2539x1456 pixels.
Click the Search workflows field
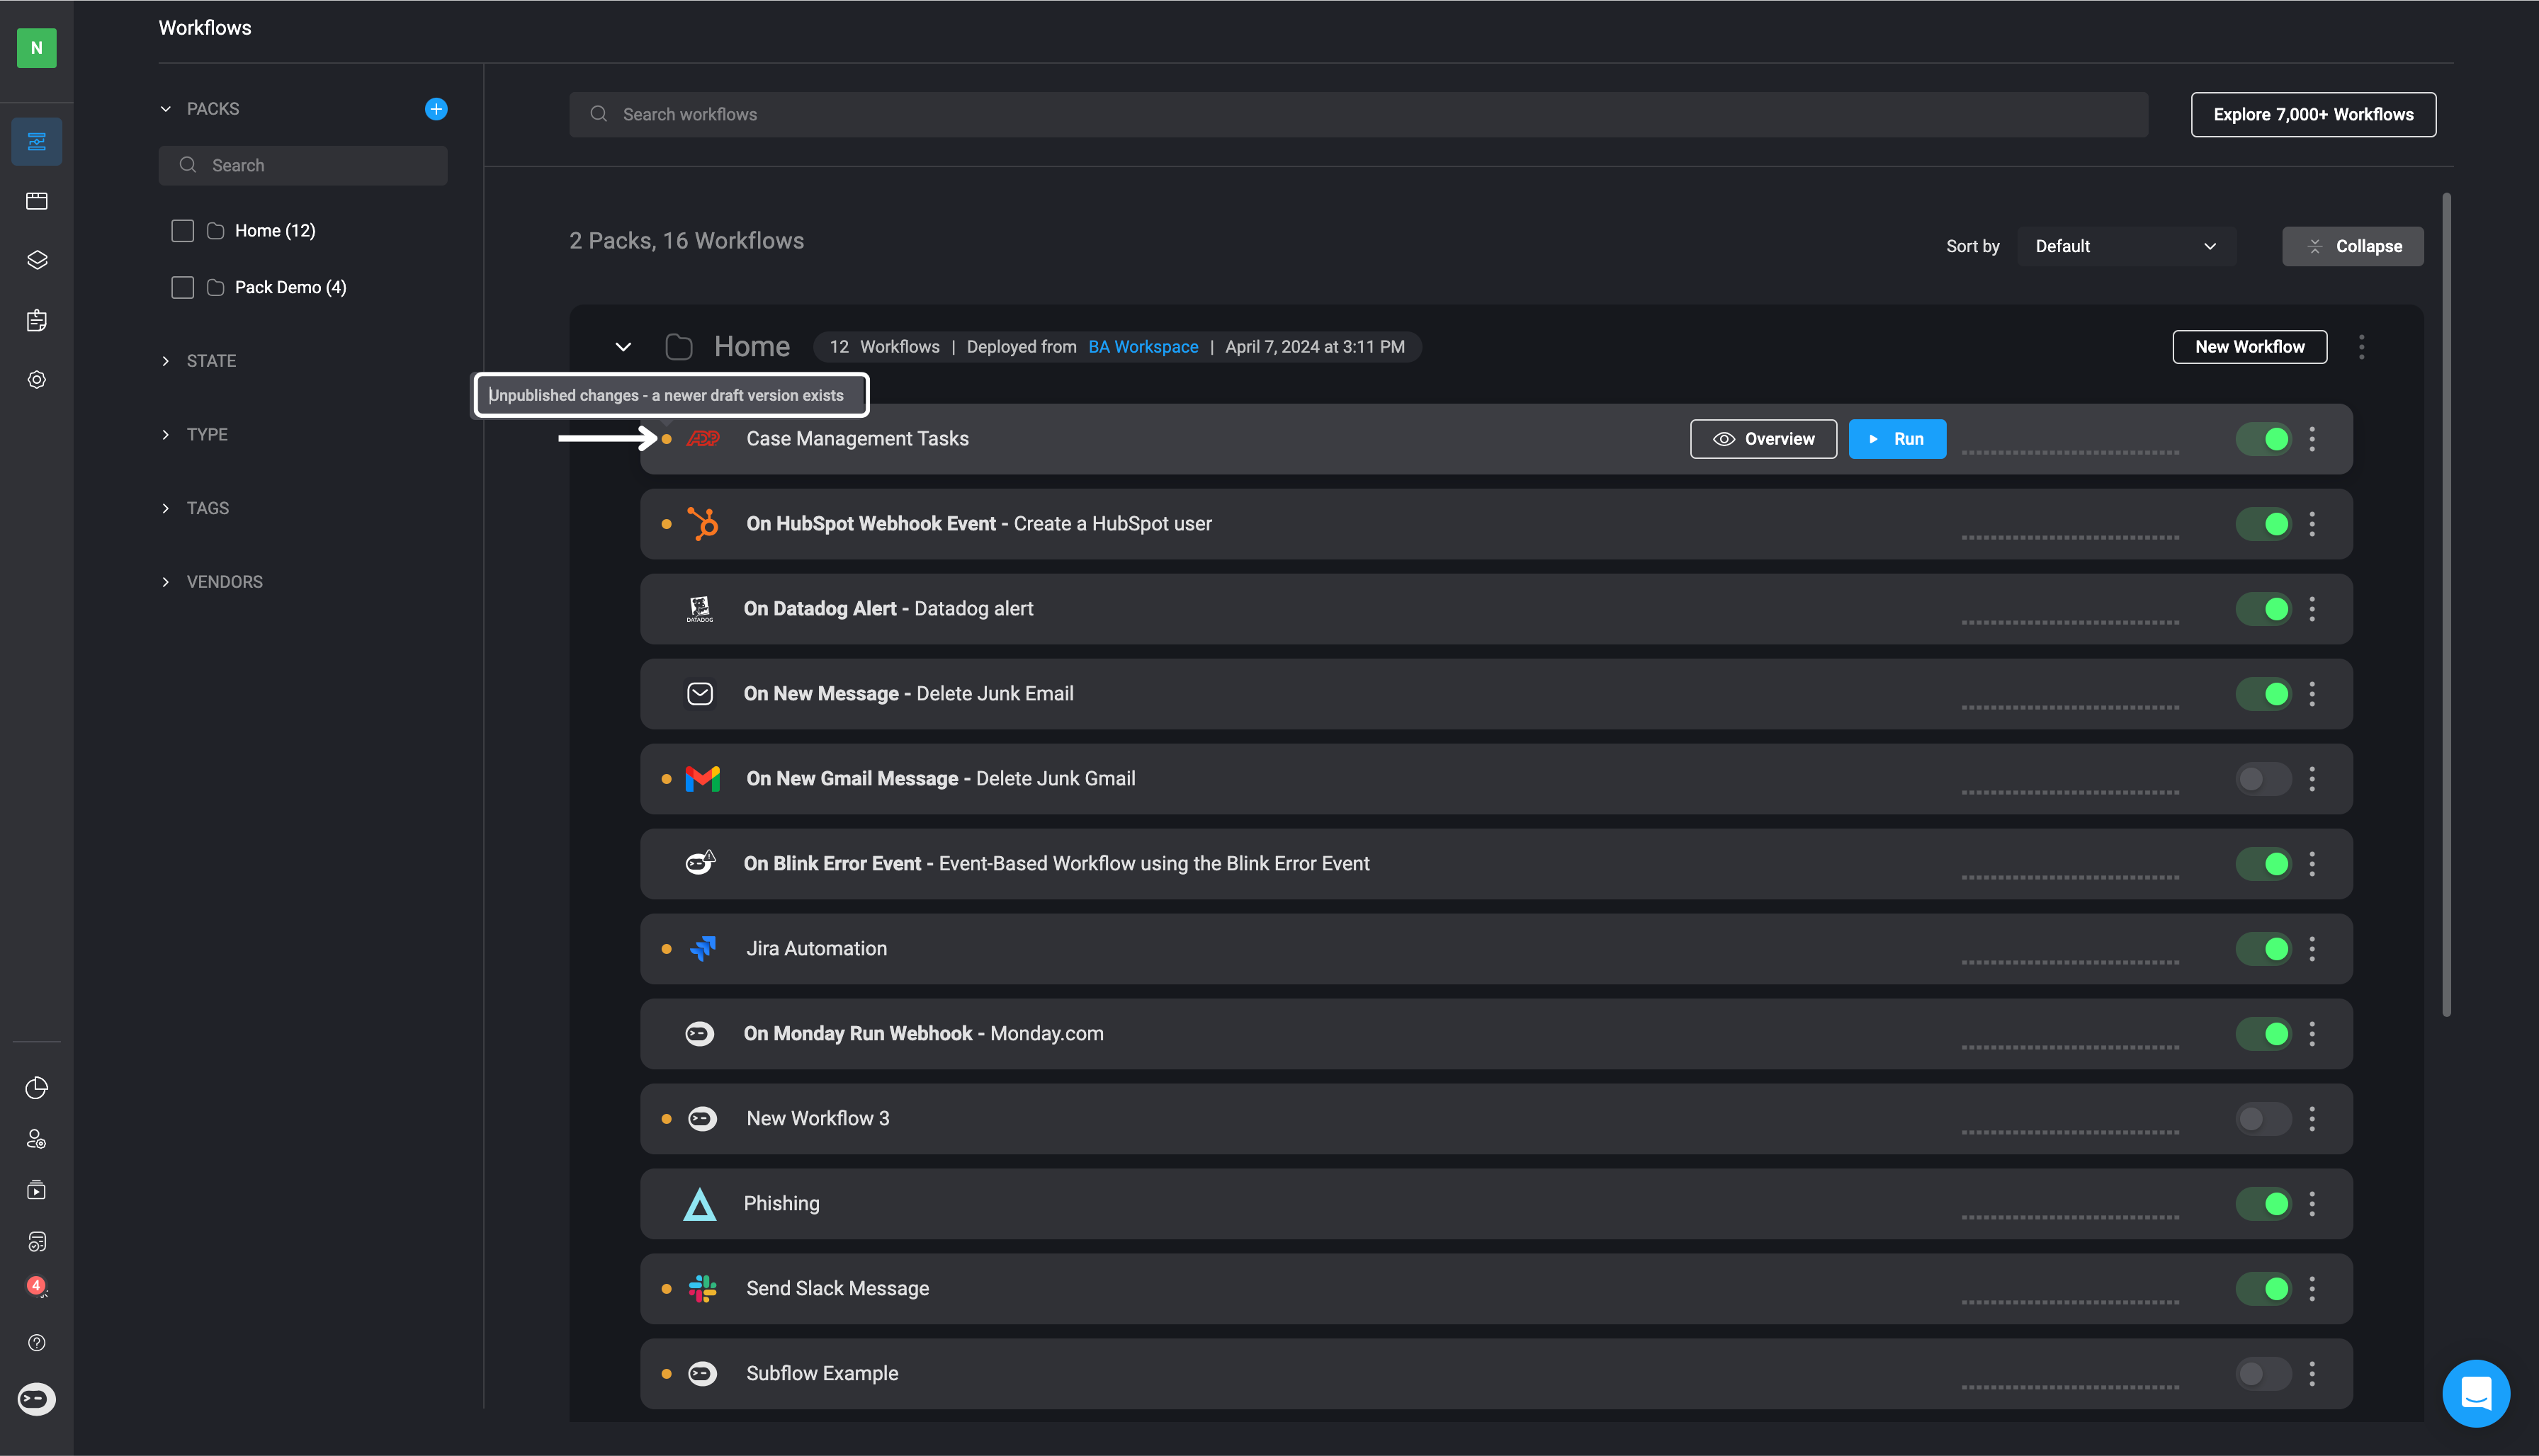point(1359,115)
